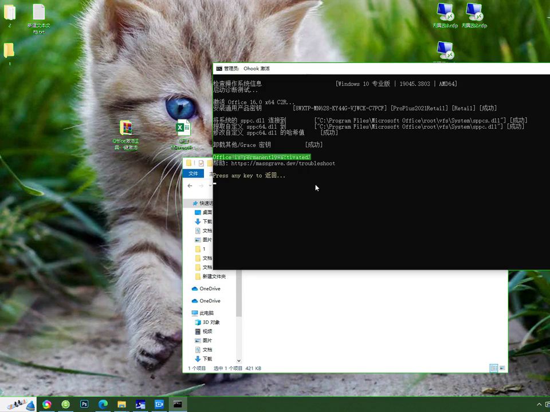
Task: Launch the colorful swirl browser in the taskbar
Action: 46,405
